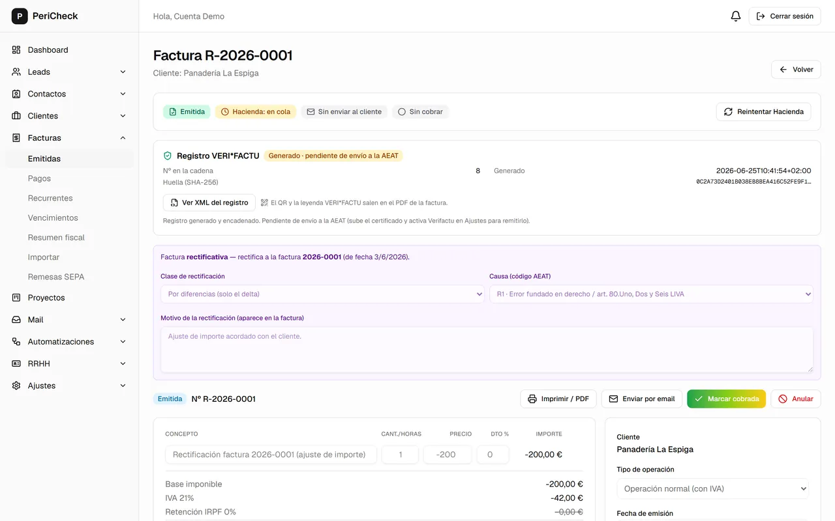Go back with the Volver button
Viewport: 835px width, 521px height.
point(796,70)
